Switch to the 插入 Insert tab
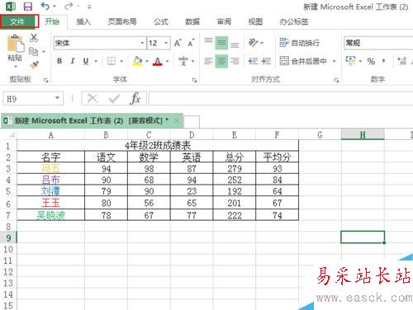This screenshot has height=310, width=413. [83, 21]
